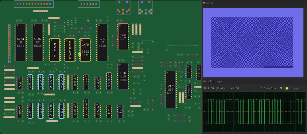The height and width of the screenshot is (134, 307).
Task: Select the RAM1 chip
Action: [30, 111]
